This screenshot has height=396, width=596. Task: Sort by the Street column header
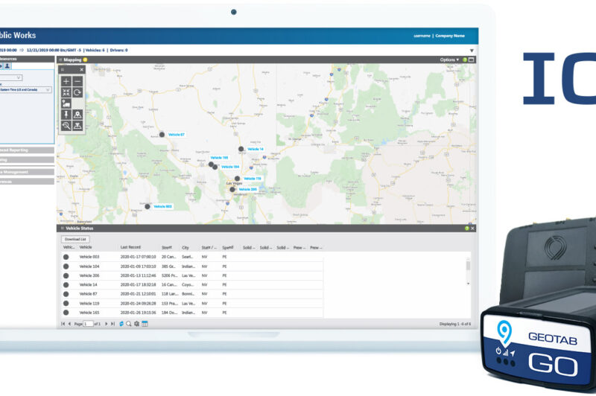(167, 248)
